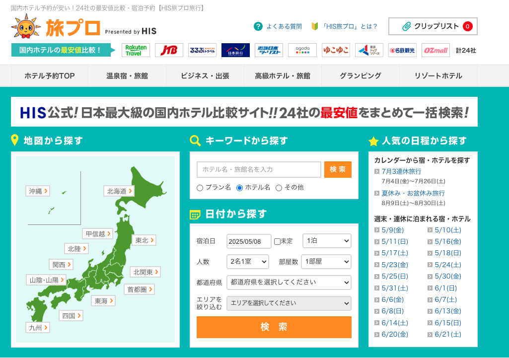Click the question mark help icon
This screenshot has width=509, height=358.
pyautogui.click(x=258, y=26)
